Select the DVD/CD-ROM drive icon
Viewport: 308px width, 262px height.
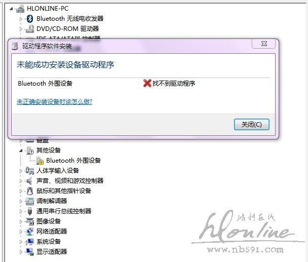(30, 29)
